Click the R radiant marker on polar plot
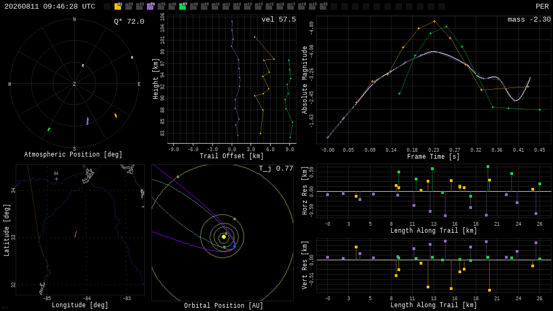553x311 pixels. (x=83, y=65)
